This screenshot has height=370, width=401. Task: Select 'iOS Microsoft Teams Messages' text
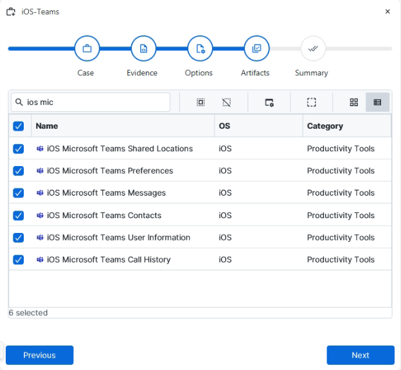[107, 193]
